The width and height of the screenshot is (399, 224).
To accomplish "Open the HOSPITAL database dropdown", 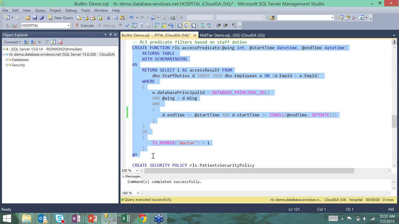I will (68, 26).
